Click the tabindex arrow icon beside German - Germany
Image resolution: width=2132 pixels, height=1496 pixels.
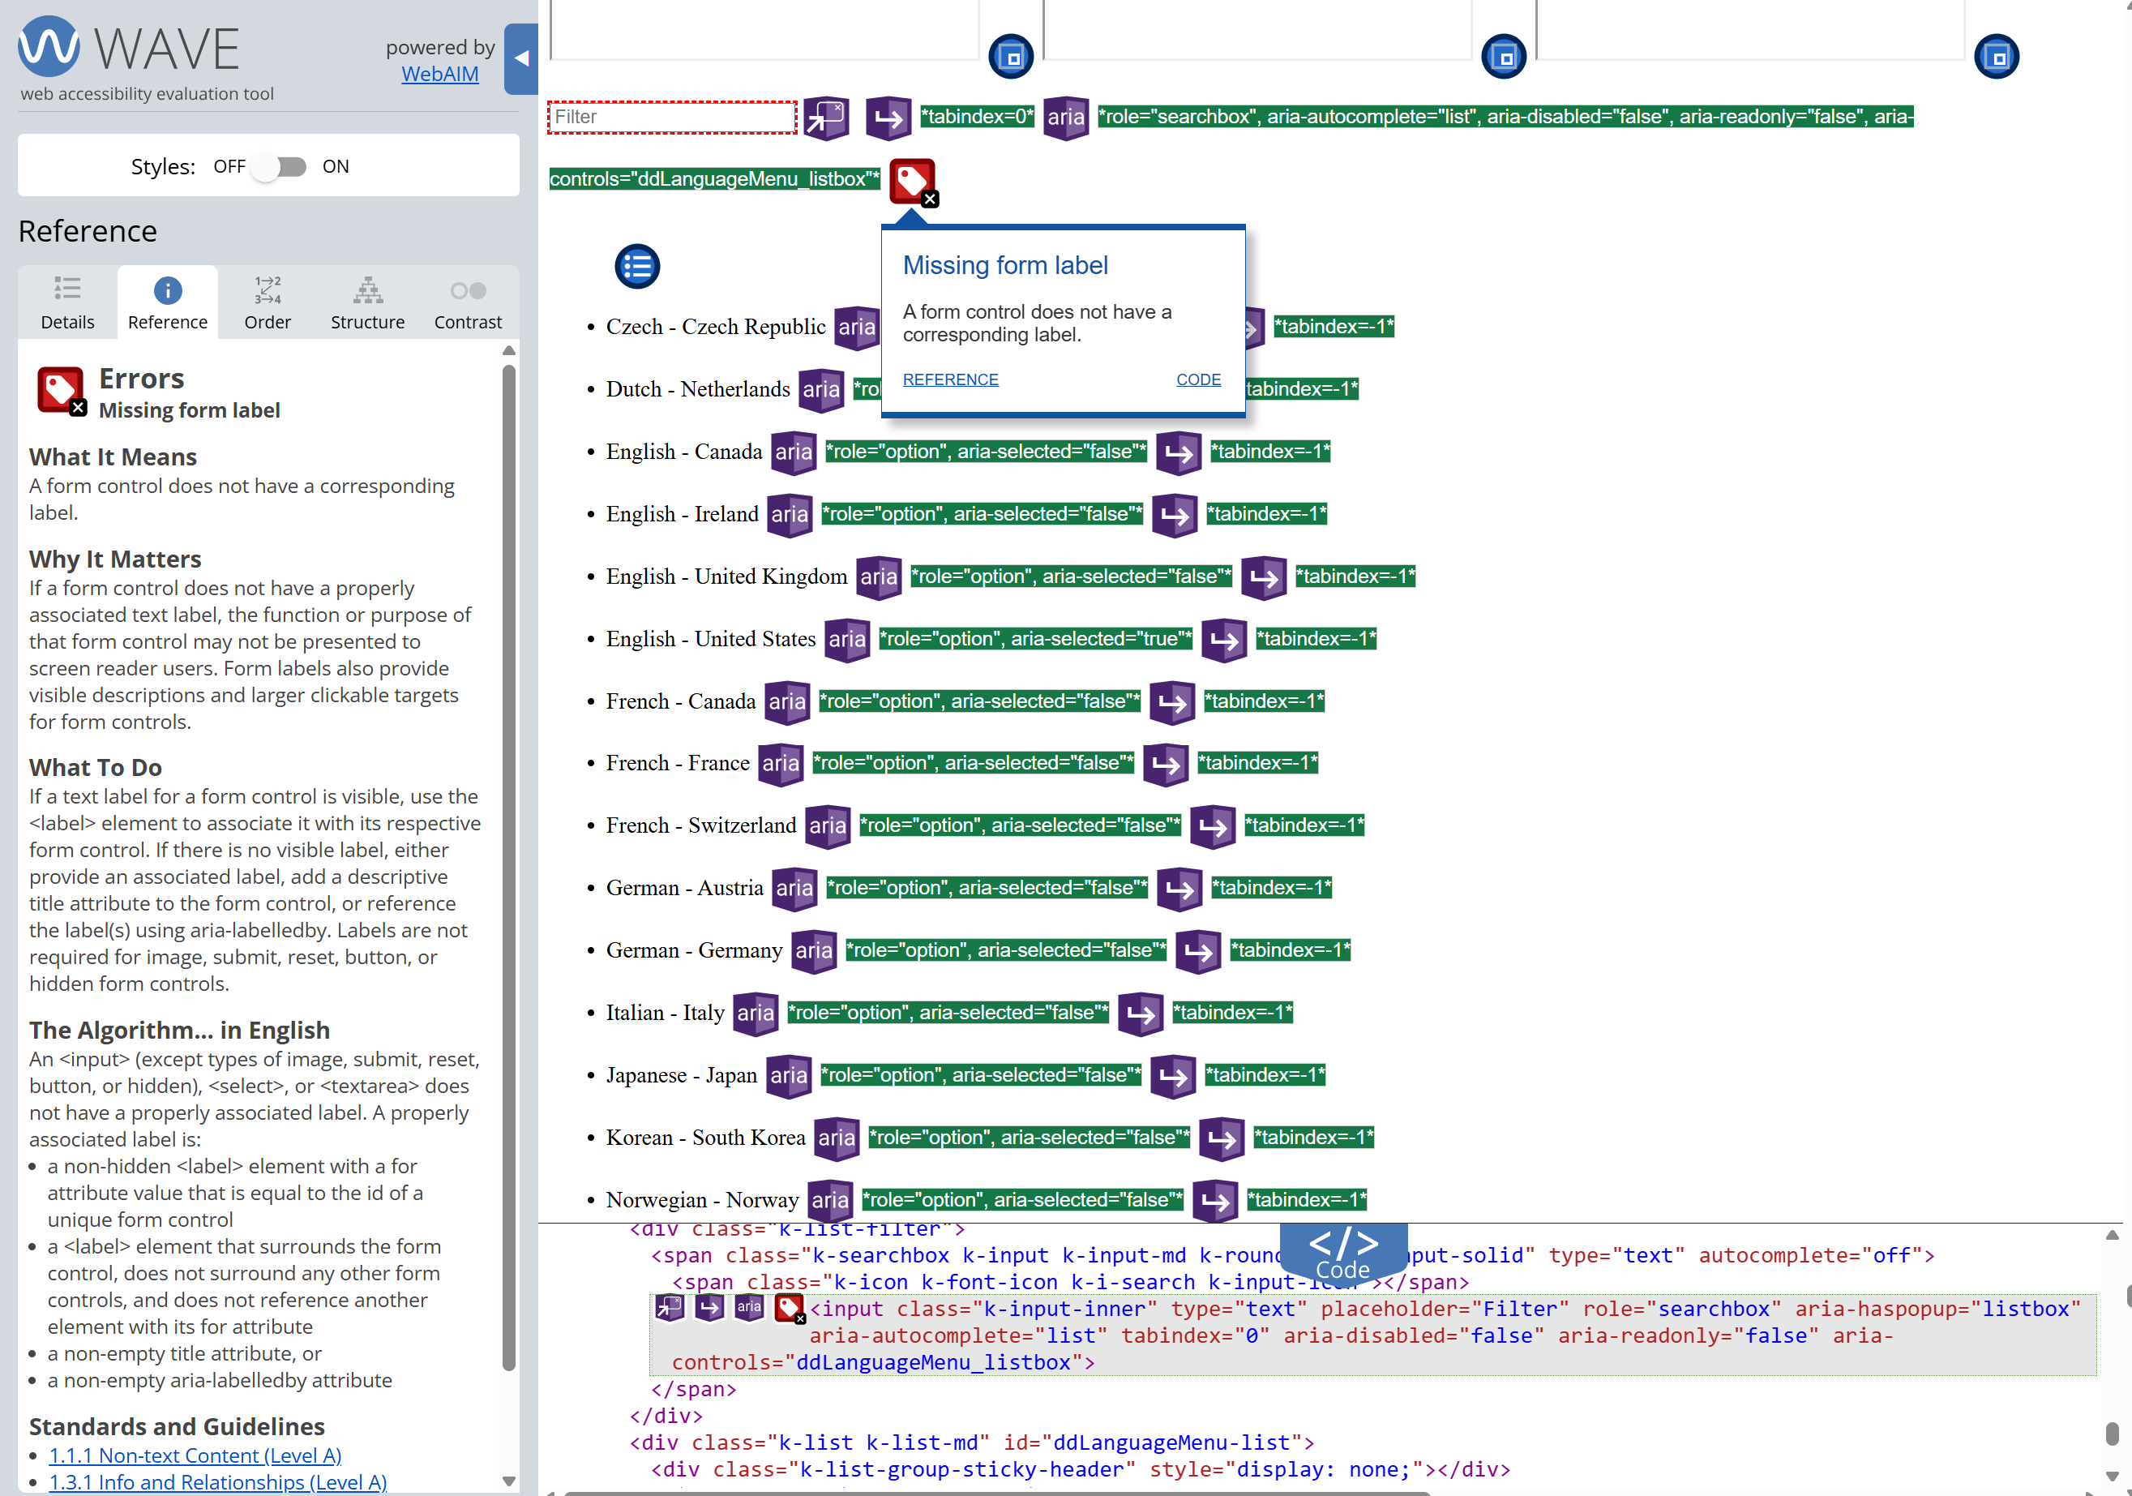(x=1198, y=952)
